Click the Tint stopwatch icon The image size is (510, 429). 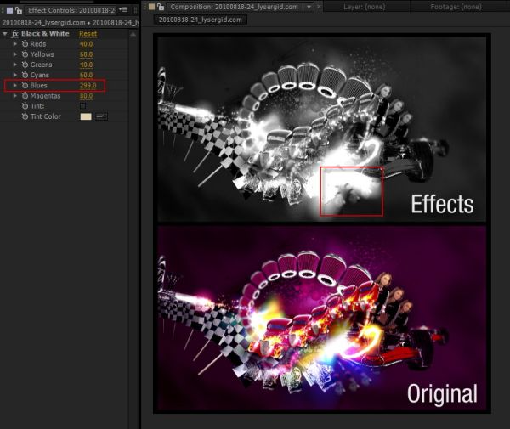[25, 106]
